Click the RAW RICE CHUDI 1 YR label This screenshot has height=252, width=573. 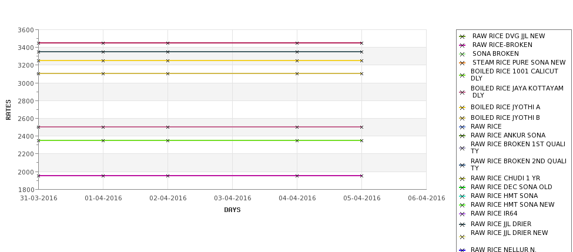pyautogui.click(x=505, y=179)
